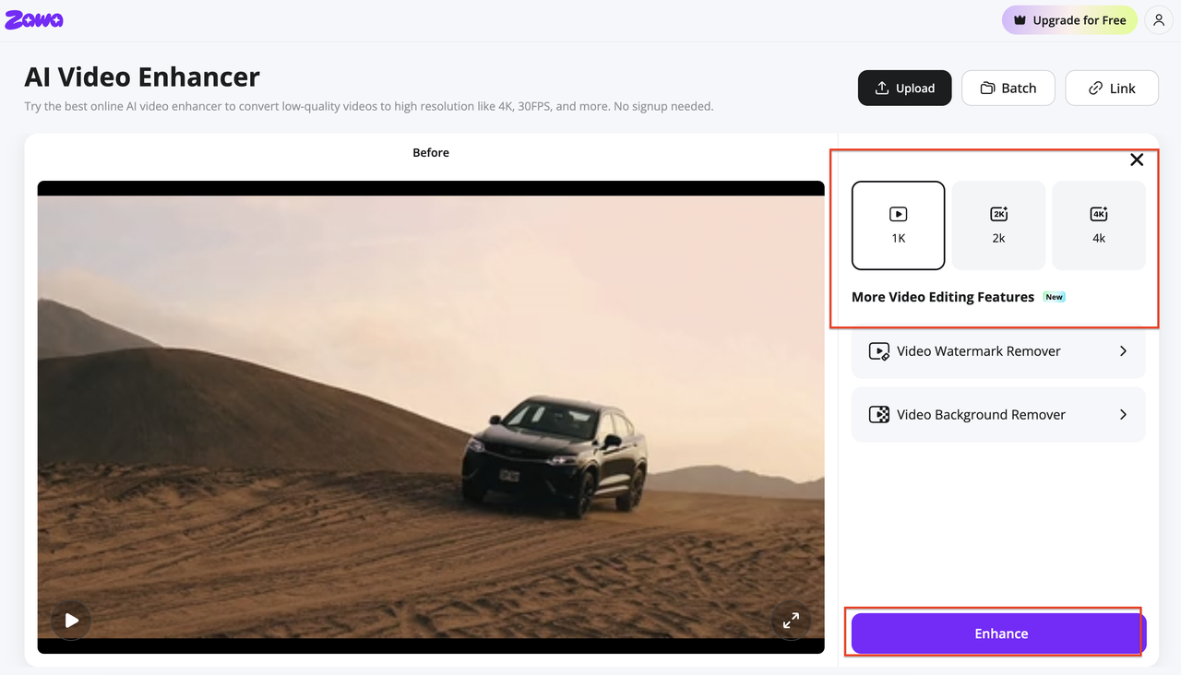Select the 2k resolution option
Image resolution: width=1181 pixels, height=675 pixels.
998,225
